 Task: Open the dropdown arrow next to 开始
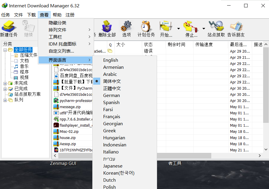point(178,29)
